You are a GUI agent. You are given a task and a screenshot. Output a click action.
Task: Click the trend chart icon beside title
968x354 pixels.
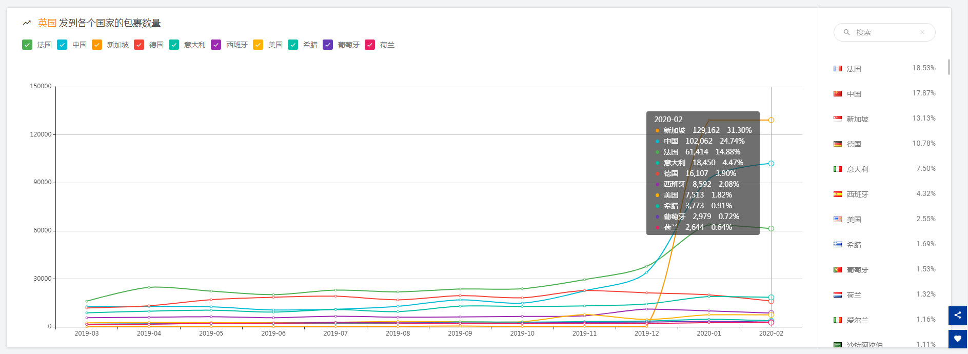[x=27, y=23]
